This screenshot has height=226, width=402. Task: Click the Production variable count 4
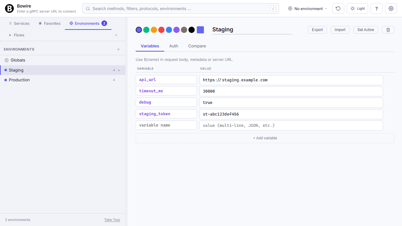point(114,80)
